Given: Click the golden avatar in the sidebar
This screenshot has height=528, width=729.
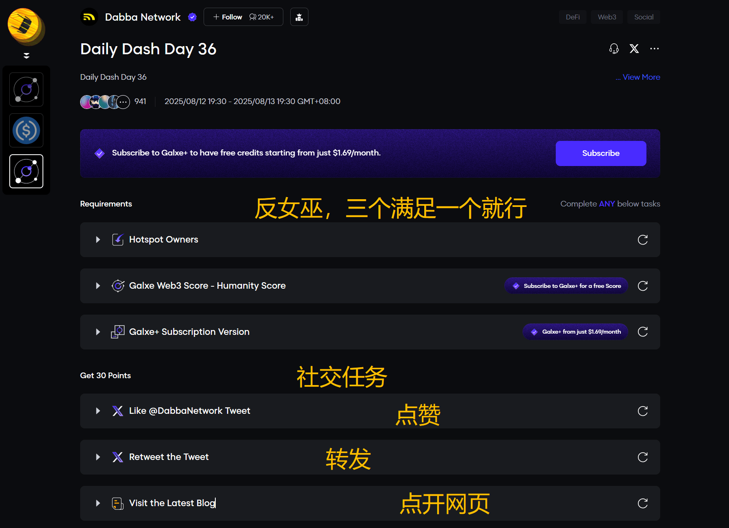Looking at the screenshot, I should [26, 26].
